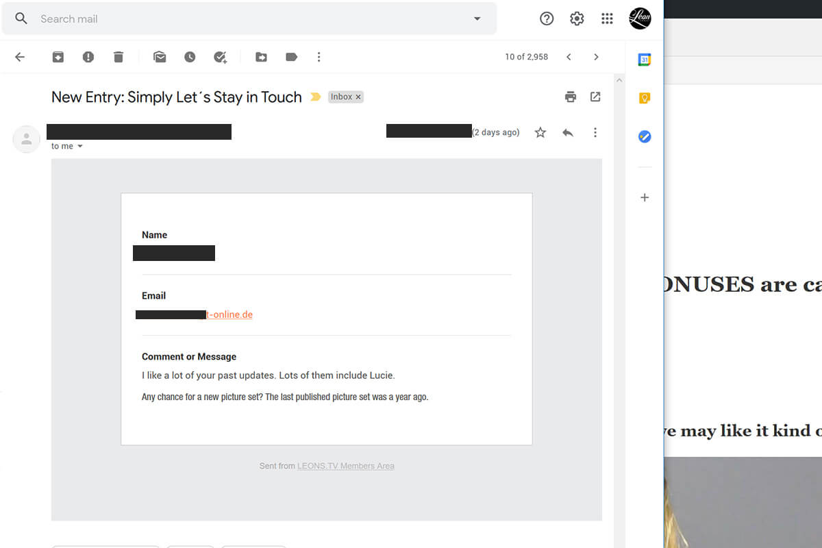Expand the 'to me' recipient details
The height and width of the screenshot is (548, 822).
pyautogui.click(x=80, y=147)
